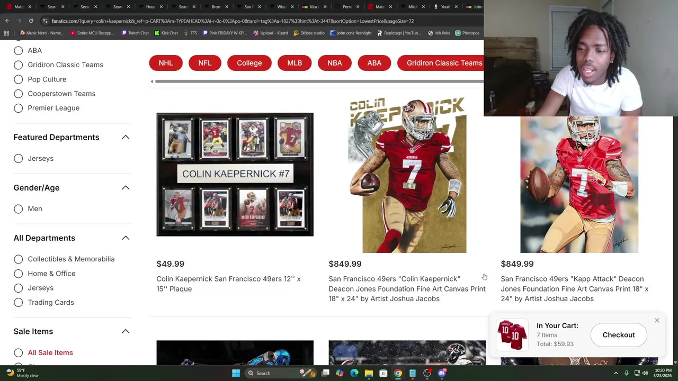Open bih links bookmark
This screenshot has width=678, height=381.
tap(439, 33)
